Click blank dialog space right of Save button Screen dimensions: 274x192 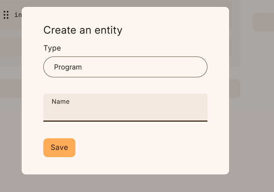[x=140, y=148]
